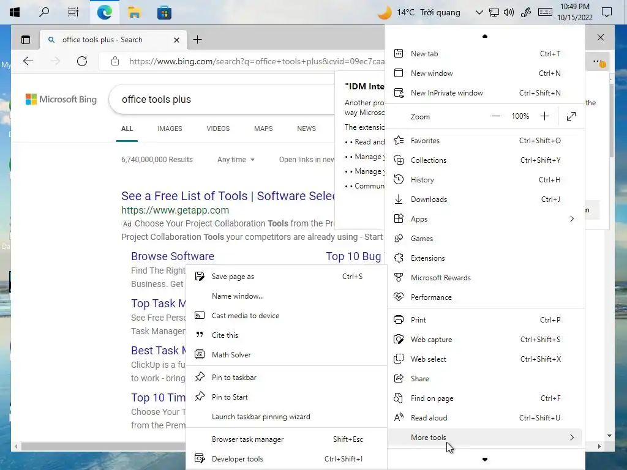Click the Cite this quote icon
Screen dimensions: 627x470
(200, 335)
